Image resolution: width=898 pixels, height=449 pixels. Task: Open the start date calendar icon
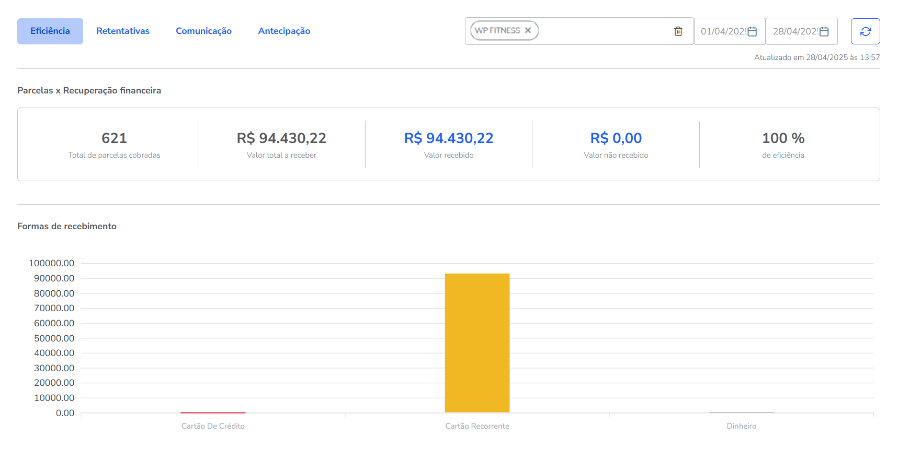(x=752, y=31)
